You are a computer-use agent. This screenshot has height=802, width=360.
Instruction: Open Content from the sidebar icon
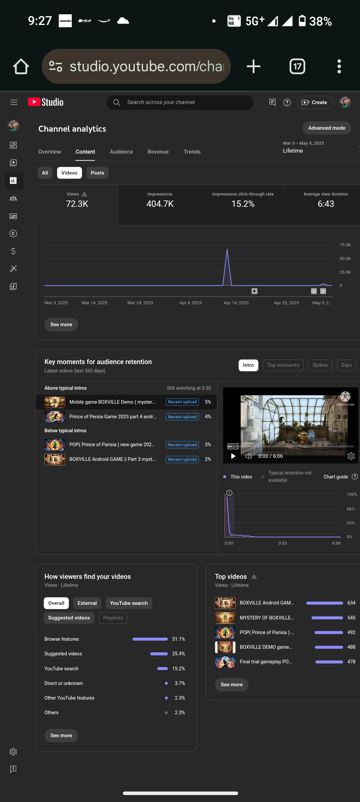(x=13, y=163)
